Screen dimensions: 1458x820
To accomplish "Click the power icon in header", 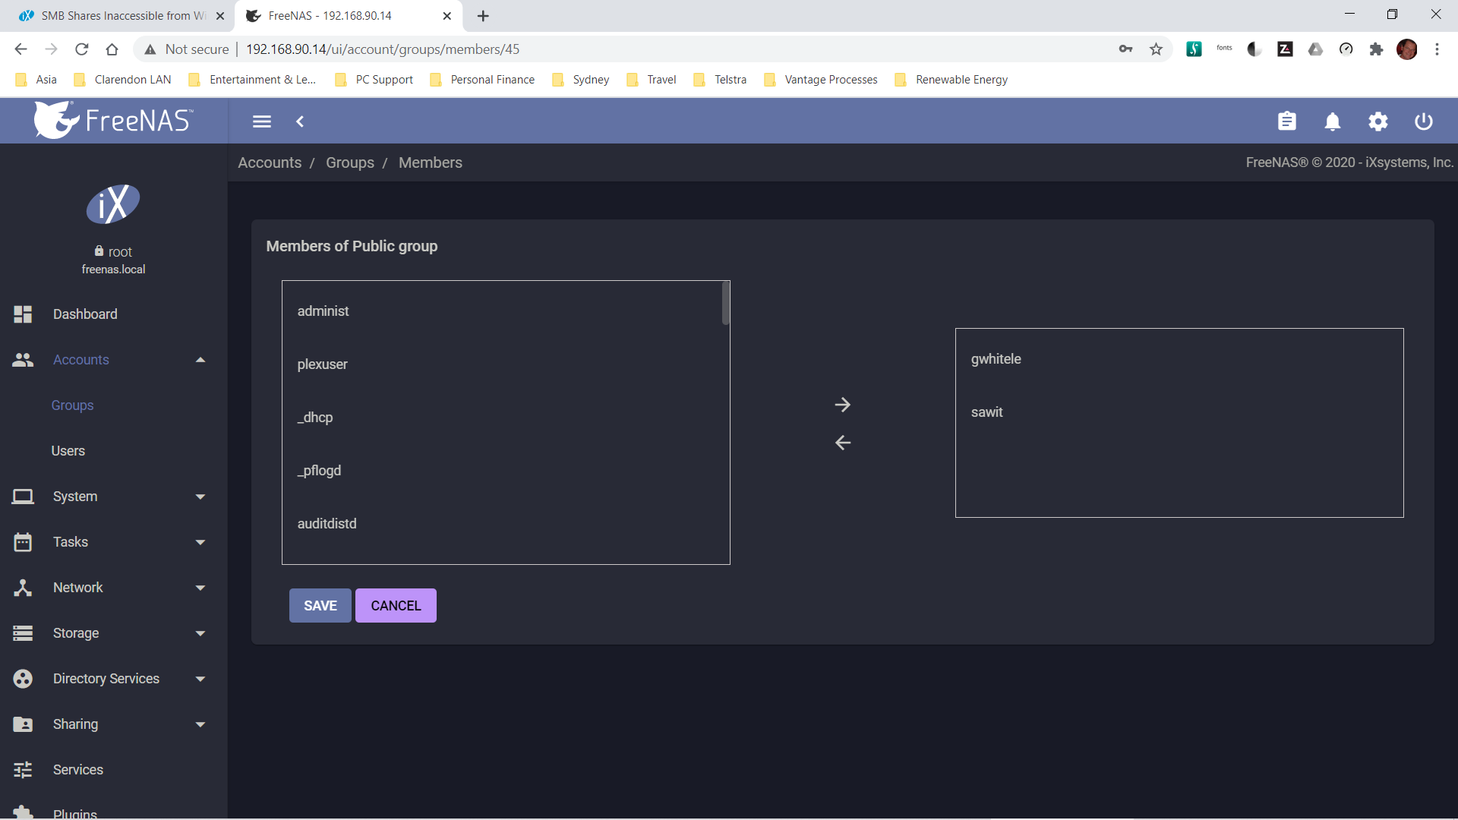I will (x=1424, y=121).
